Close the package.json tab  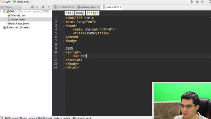coord(98,7)
